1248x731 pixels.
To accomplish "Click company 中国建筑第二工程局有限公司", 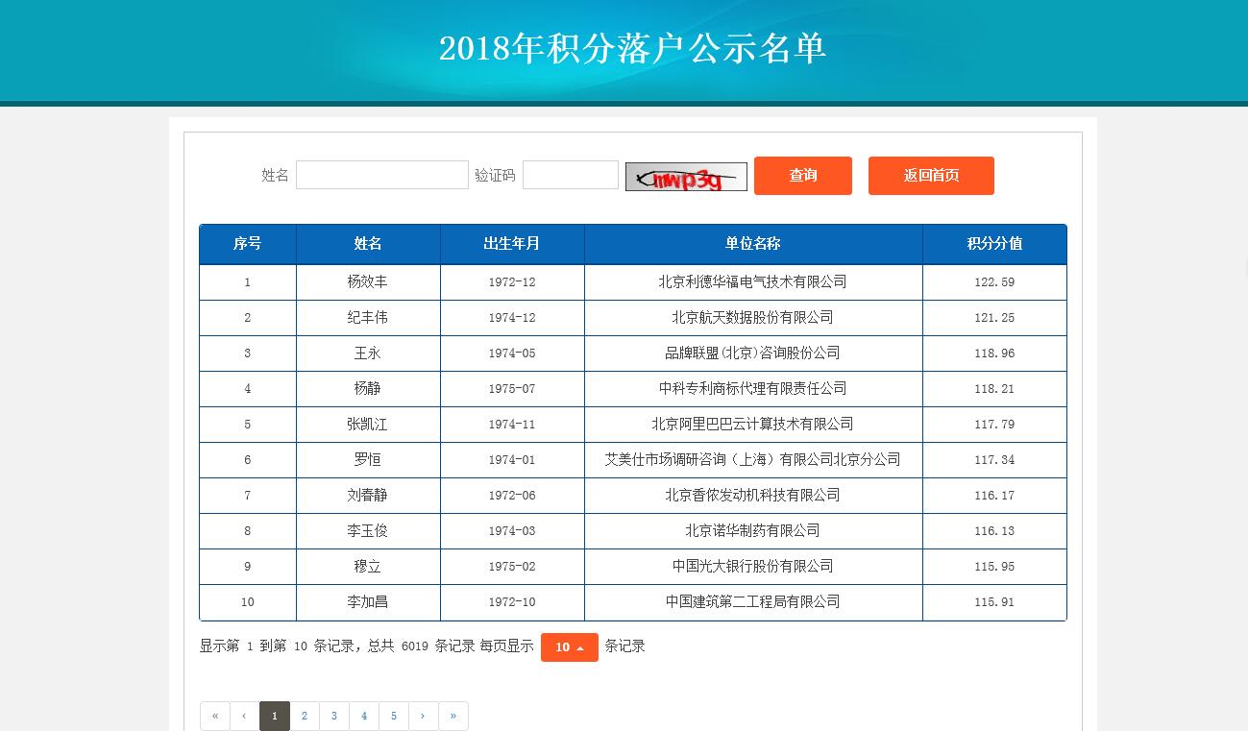I will pos(753,602).
